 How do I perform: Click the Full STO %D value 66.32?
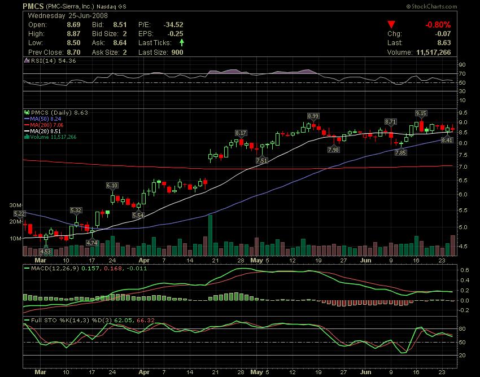pos(146,321)
